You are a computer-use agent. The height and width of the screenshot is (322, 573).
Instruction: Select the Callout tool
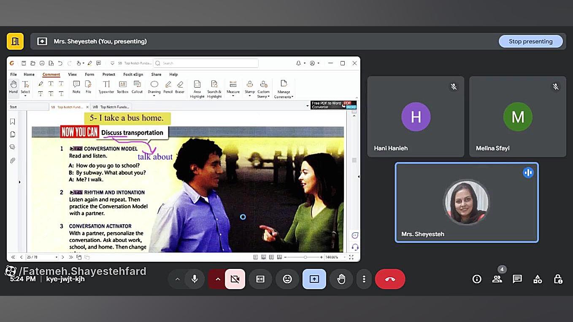(x=137, y=87)
